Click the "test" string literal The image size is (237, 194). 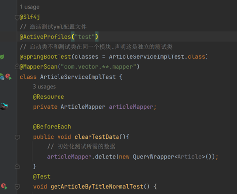click(85, 37)
